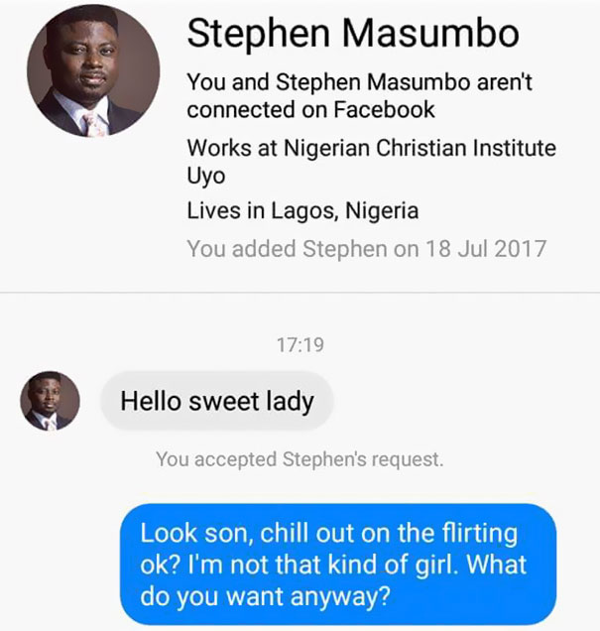Screen dimensions: 600x631
Task: Tap the divider line below the profile header
Action: (x=300, y=292)
